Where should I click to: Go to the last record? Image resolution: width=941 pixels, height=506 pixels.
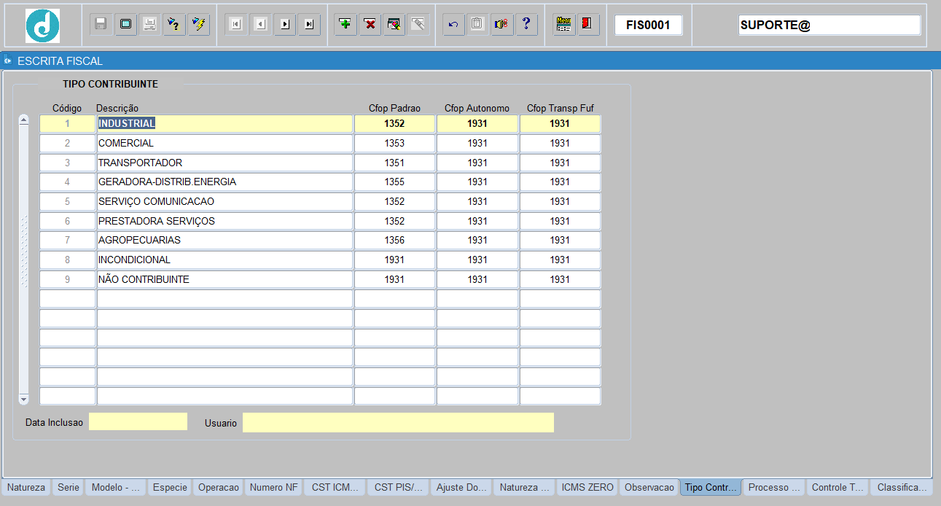pyautogui.click(x=309, y=24)
